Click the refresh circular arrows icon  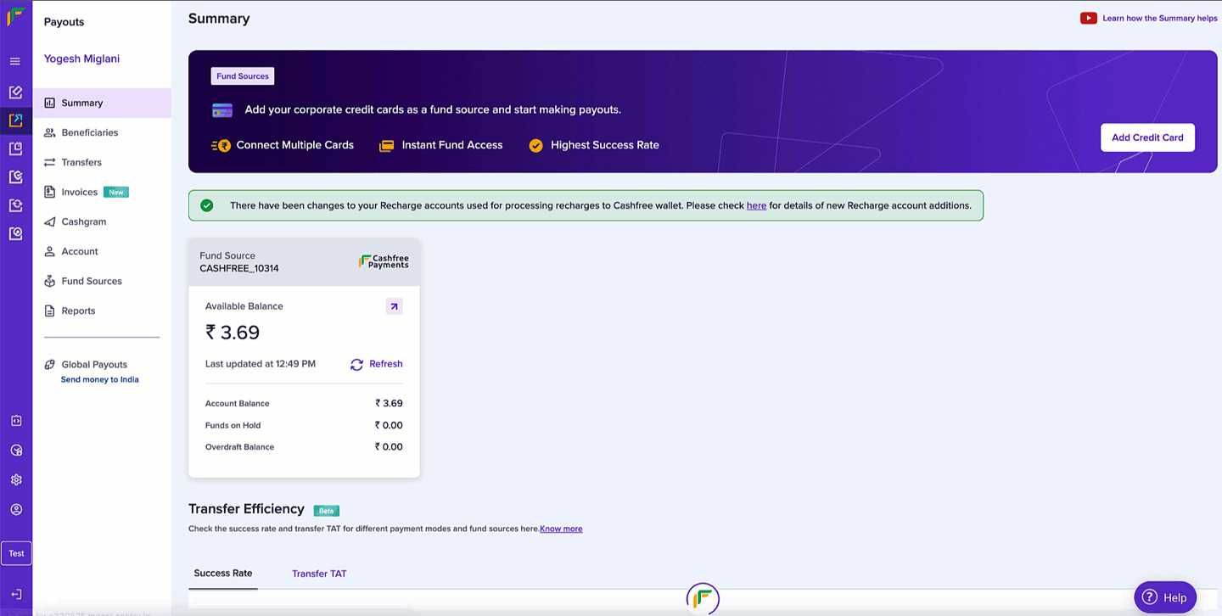[x=357, y=364]
